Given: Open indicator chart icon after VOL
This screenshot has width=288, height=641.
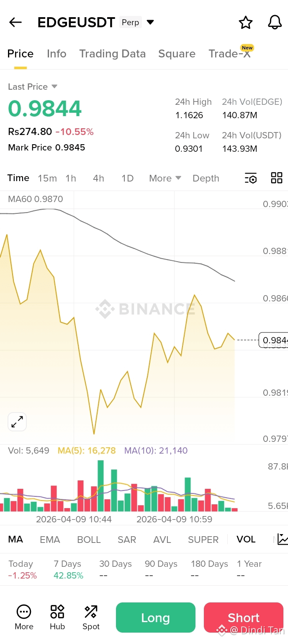Looking at the screenshot, I should coord(283,539).
